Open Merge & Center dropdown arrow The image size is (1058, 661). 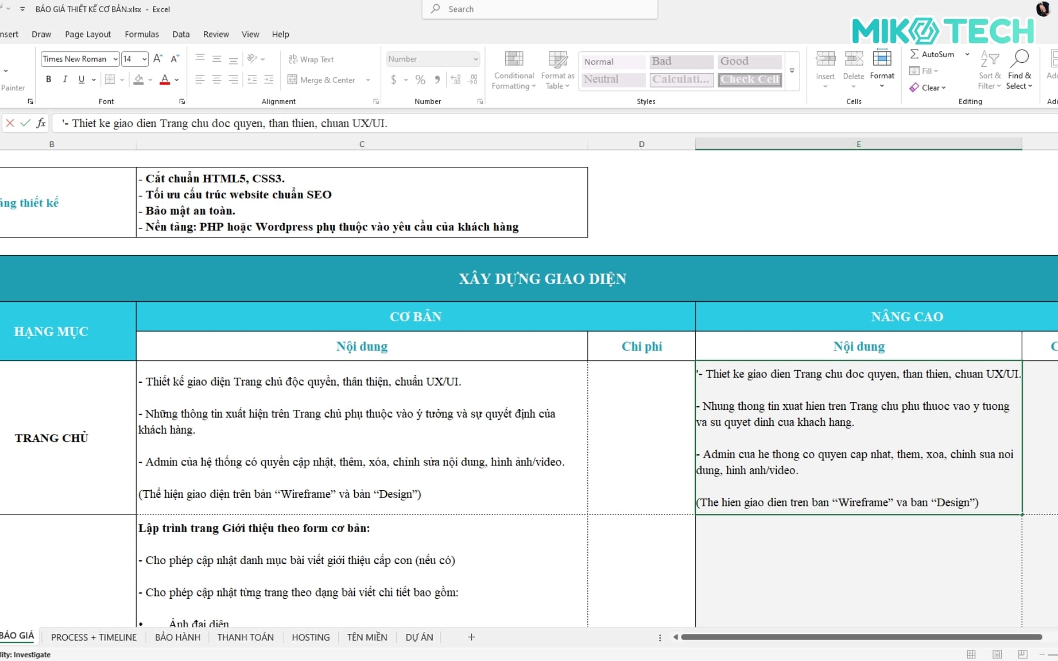368,80
